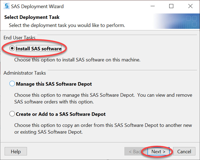Click the 'End User Tasks' section label
Image resolution: width=200 pixels, height=160 pixels.
[19, 38]
